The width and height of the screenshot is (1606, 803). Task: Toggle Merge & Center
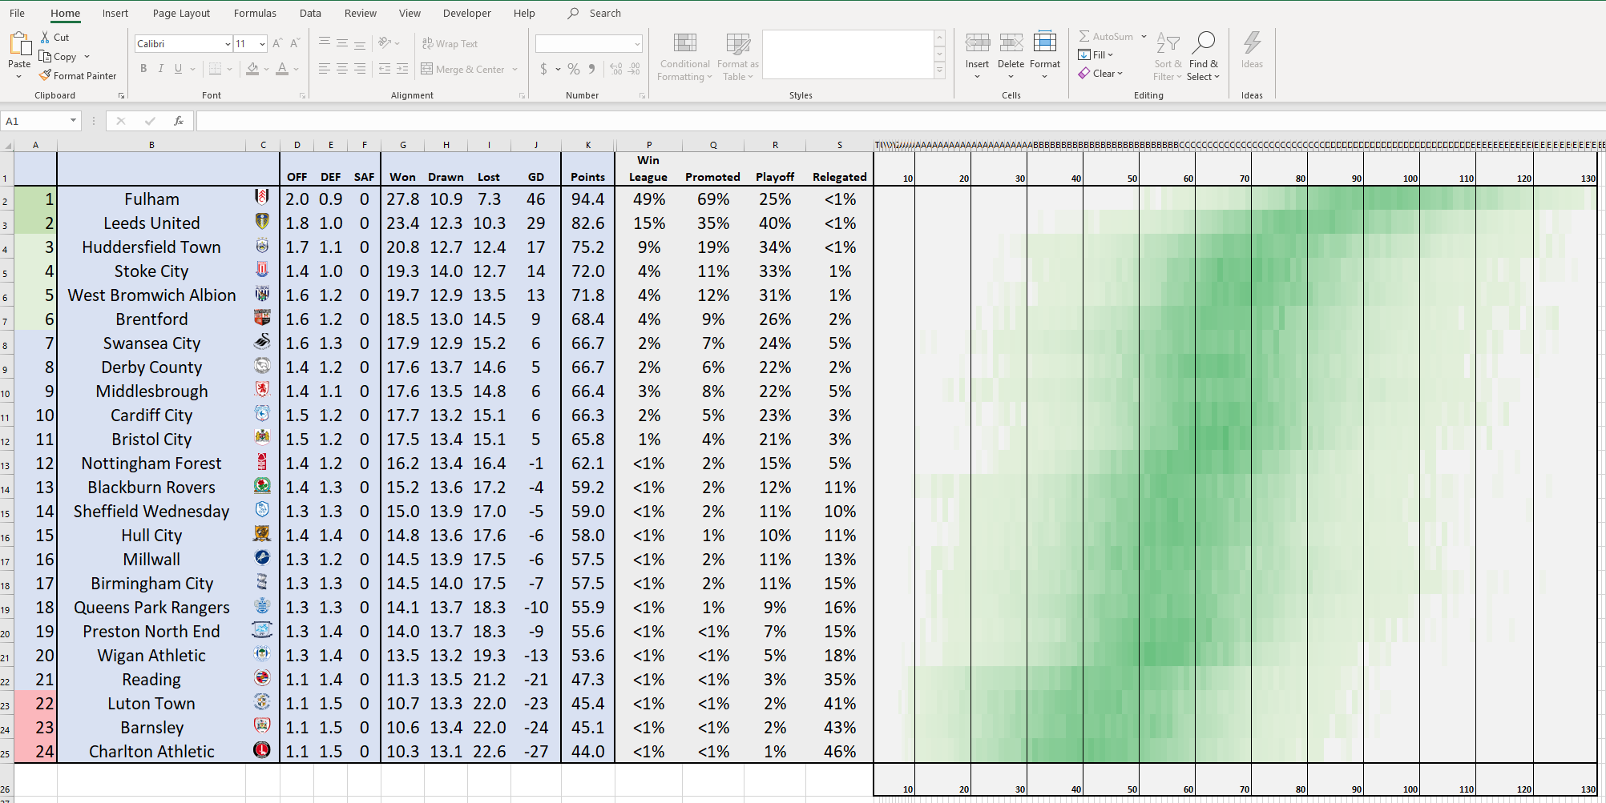pos(462,70)
